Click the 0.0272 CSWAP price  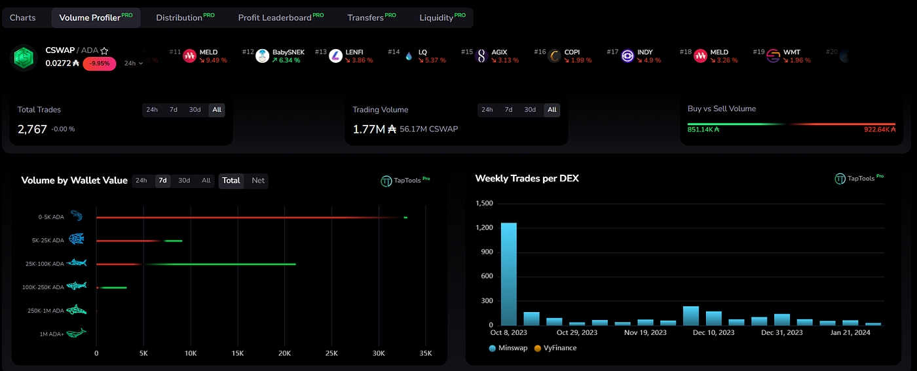tap(62, 63)
